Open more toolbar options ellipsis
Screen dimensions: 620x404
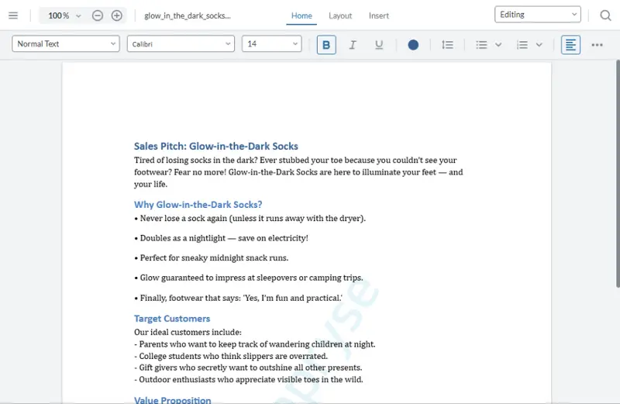(x=597, y=45)
